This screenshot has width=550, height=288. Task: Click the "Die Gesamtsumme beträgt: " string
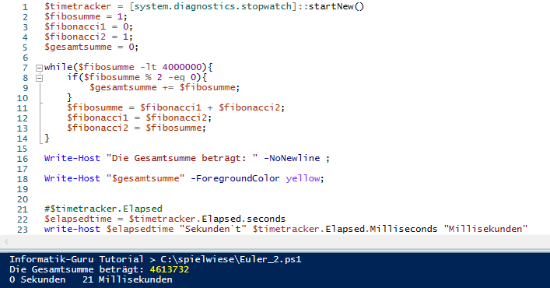point(182,158)
